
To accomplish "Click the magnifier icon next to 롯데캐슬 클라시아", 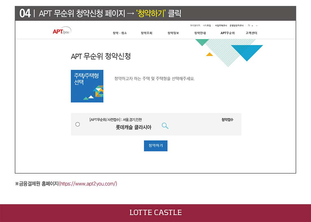I will [165, 126].
